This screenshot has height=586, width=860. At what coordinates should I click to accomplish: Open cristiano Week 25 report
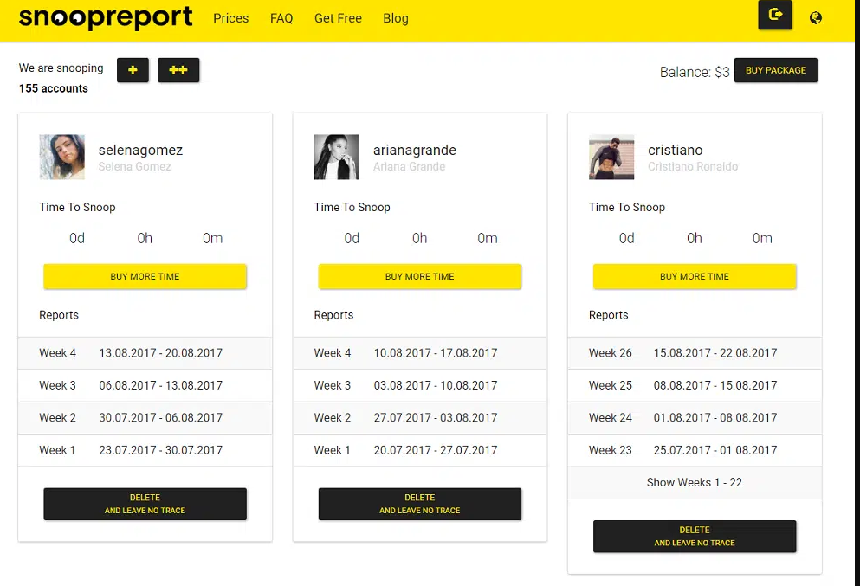(x=695, y=385)
